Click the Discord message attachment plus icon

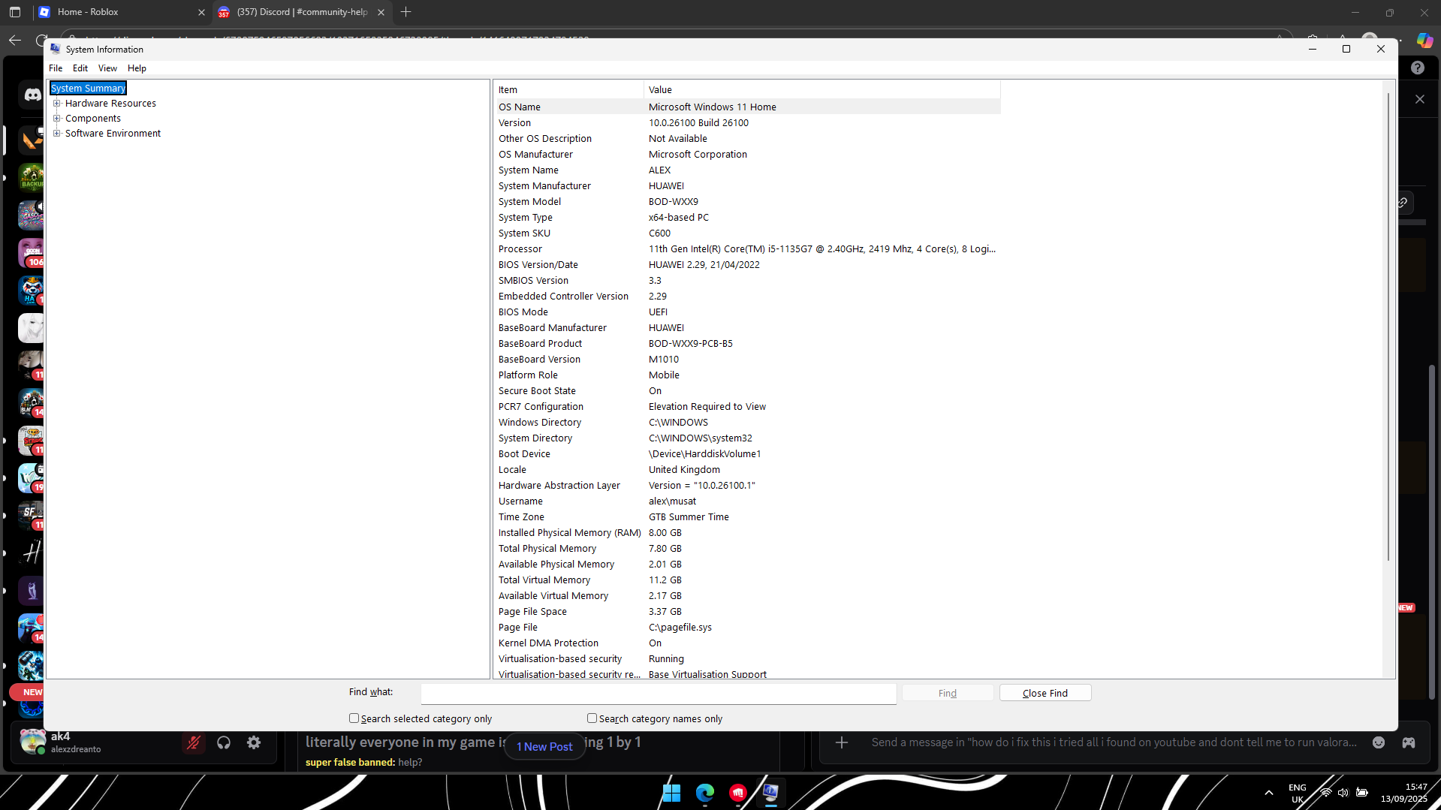pos(842,742)
